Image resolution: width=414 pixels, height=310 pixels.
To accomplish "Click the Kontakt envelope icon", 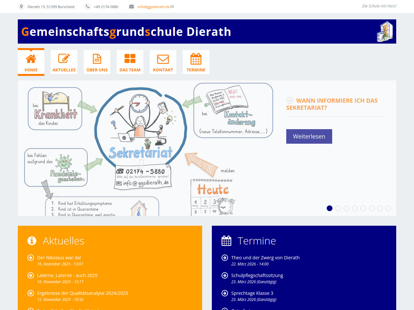I will pos(163,59).
